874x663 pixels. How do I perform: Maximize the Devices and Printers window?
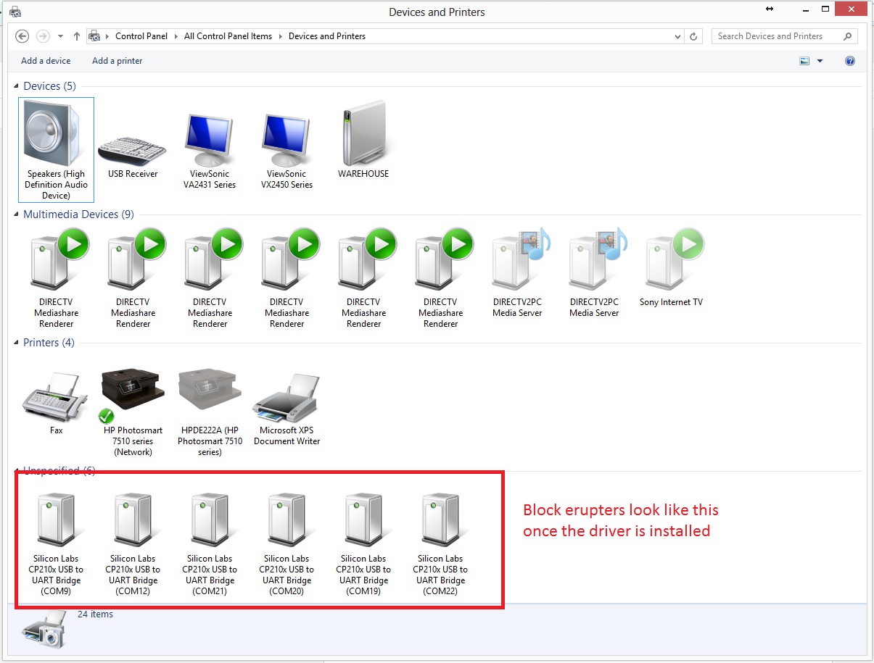[x=825, y=9]
